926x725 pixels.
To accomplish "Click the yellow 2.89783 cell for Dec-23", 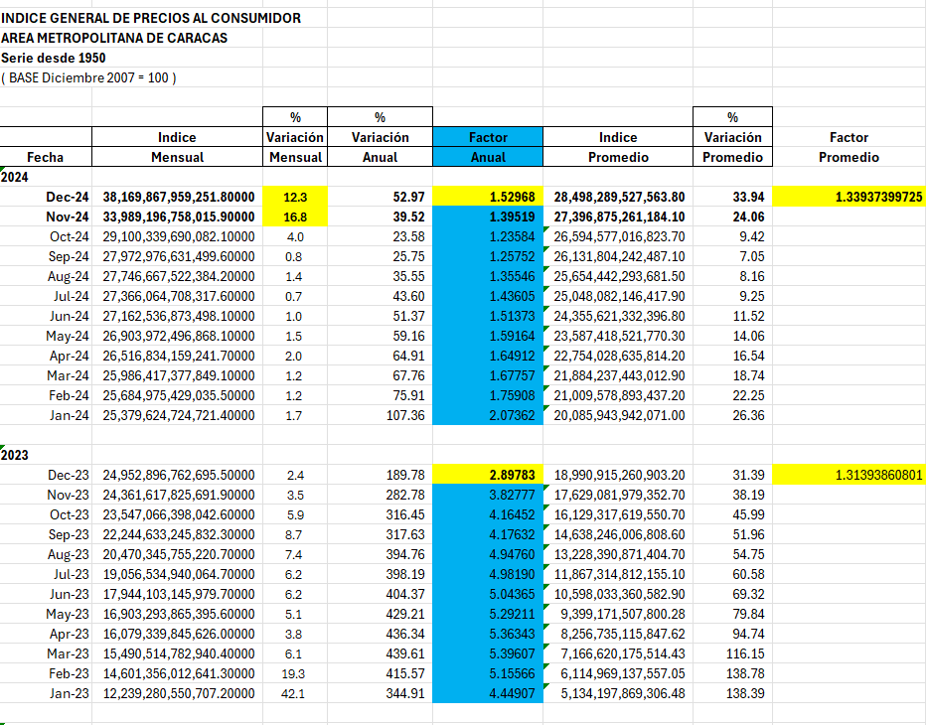I will click(488, 475).
